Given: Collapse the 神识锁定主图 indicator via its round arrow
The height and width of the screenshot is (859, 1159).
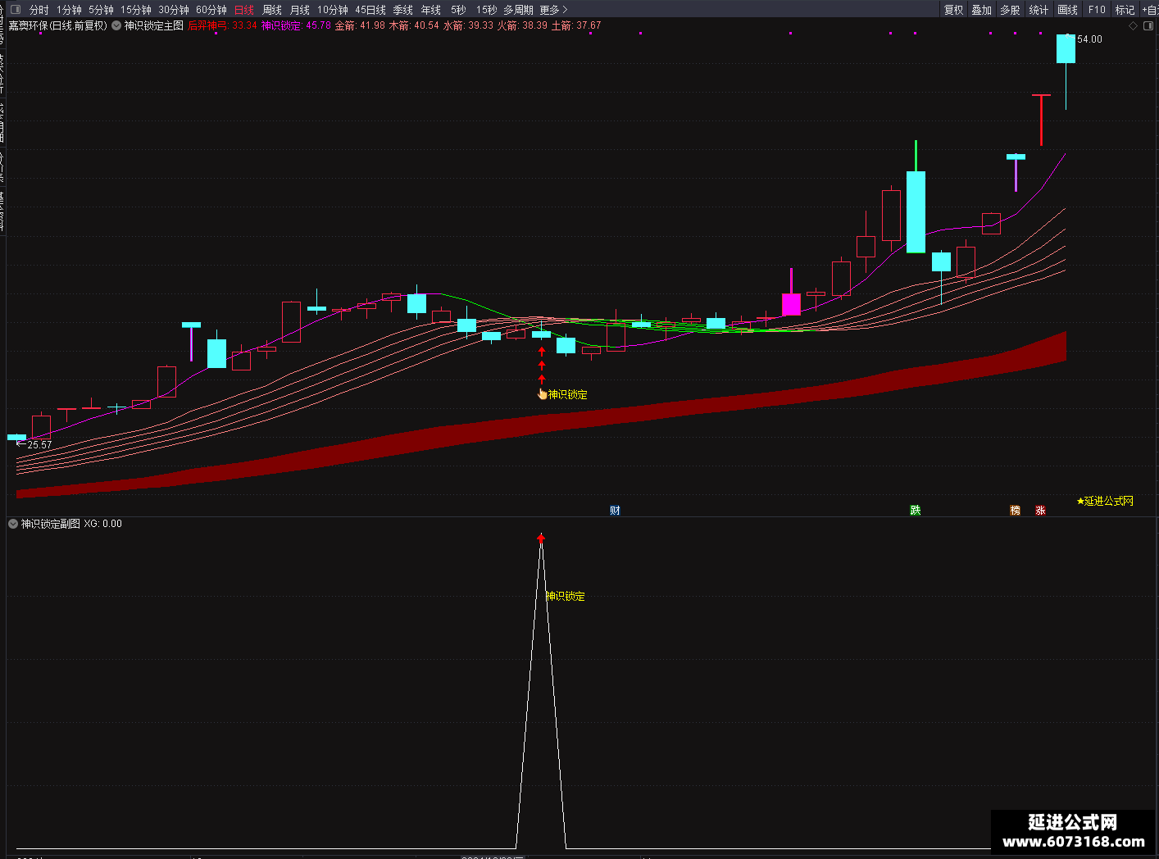Looking at the screenshot, I should tap(116, 25).
